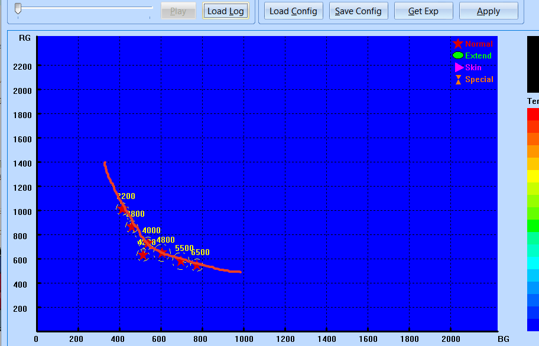Viewport: 539px width, 346px height.
Task: Click the playback slider thumb
Action: coord(18,9)
